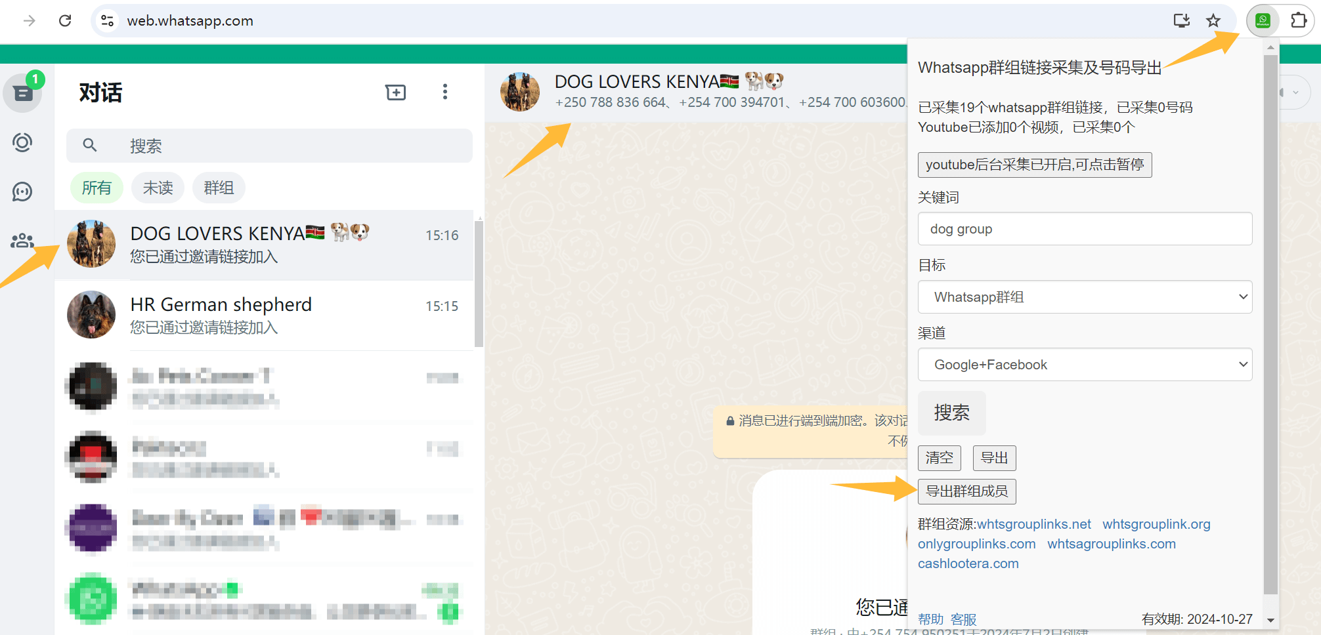This screenshot has height=635, width=1321.
Task: Open the blurred chat with the green avatar
Action: (x=264, y=599)
